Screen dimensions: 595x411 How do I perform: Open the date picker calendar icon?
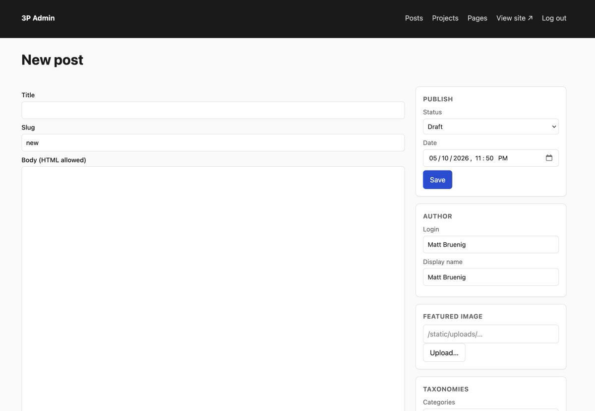point(549,158)
